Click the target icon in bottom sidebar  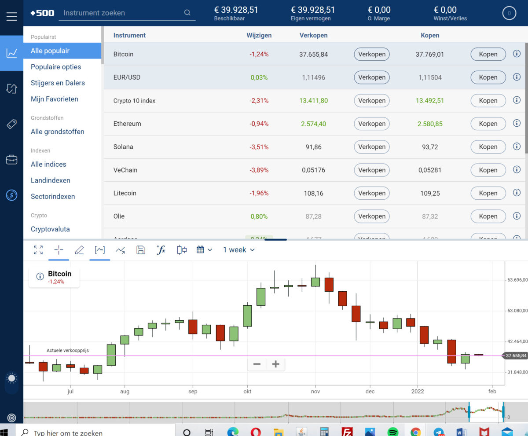click(x=11, y=418)
